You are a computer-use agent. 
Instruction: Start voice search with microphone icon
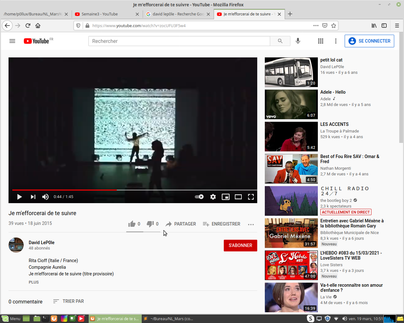pyautogui.click(x=298, y=41)
